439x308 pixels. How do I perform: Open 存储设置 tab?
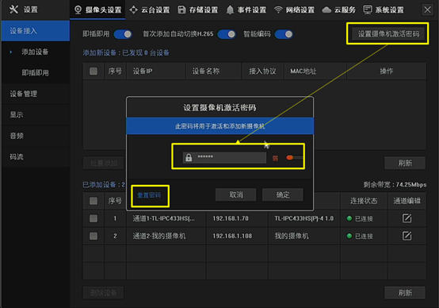pyautogui.click(x=197, y=10)
